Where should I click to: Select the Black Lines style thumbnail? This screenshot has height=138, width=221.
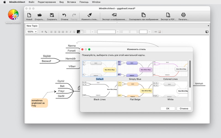[100, 89]
